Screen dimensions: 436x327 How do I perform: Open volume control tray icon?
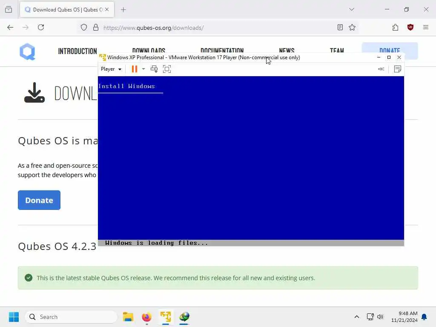pyautogui.click(x=380, y=317)
